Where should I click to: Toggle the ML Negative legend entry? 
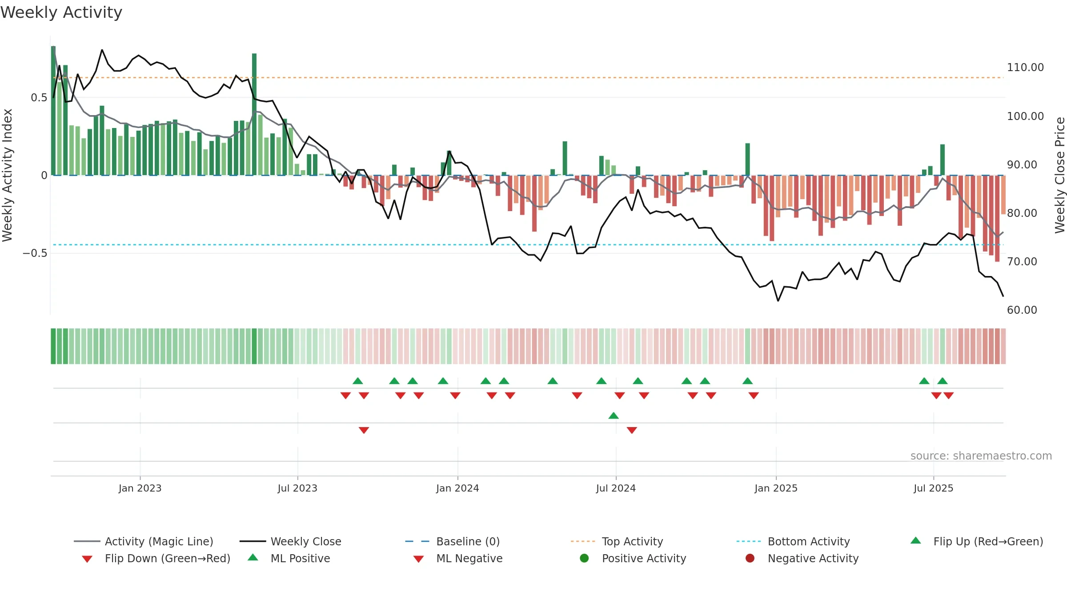[x=458, y=558]
